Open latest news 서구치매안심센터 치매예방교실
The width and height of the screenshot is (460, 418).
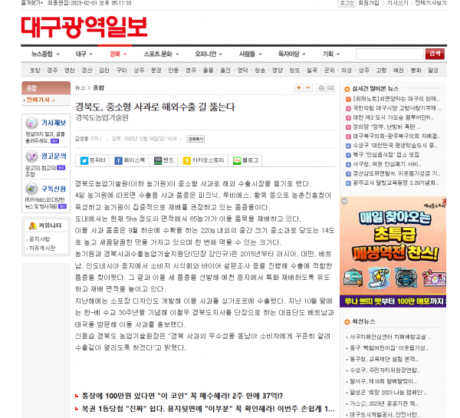[390, 337]
